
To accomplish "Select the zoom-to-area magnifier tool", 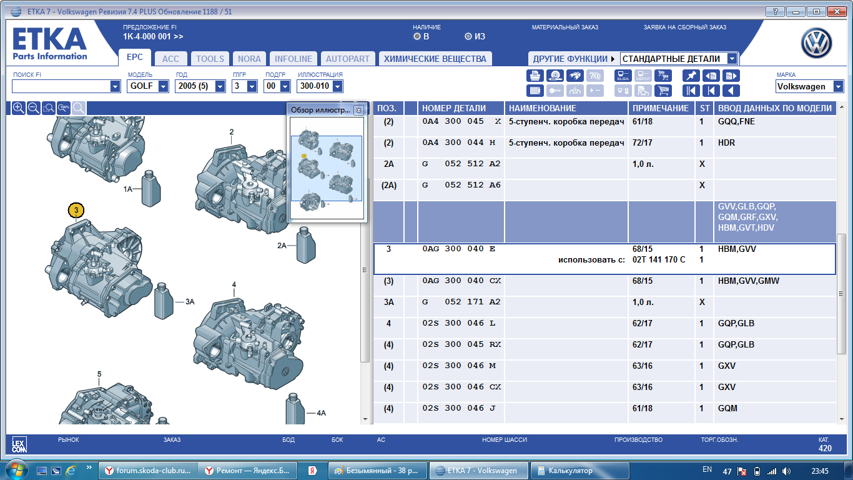I will coord(49,107).
